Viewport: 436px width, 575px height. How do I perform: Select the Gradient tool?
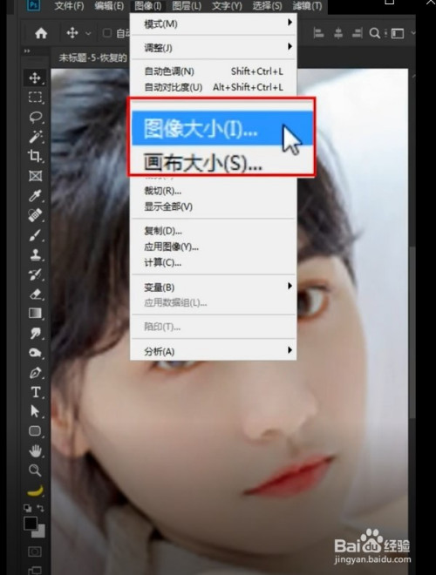pyautogui.click(x=35, y=313)
